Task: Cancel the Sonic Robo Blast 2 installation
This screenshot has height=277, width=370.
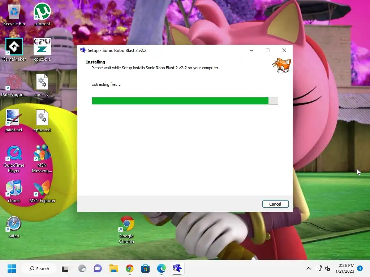Action: tap(275, 204)
